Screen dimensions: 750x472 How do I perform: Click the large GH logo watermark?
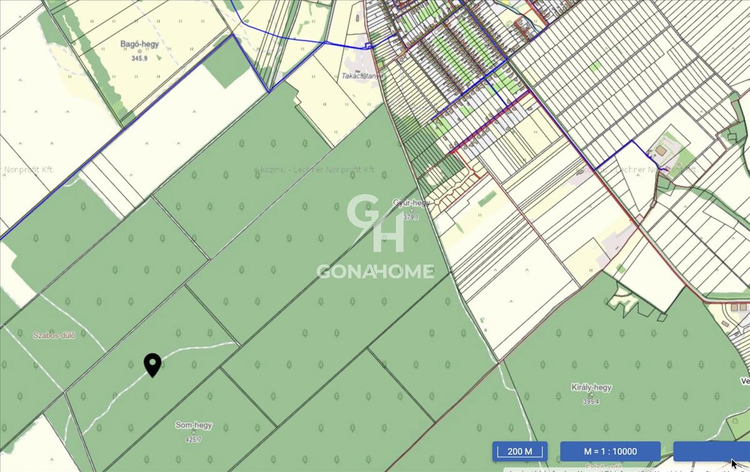(376, 223)
